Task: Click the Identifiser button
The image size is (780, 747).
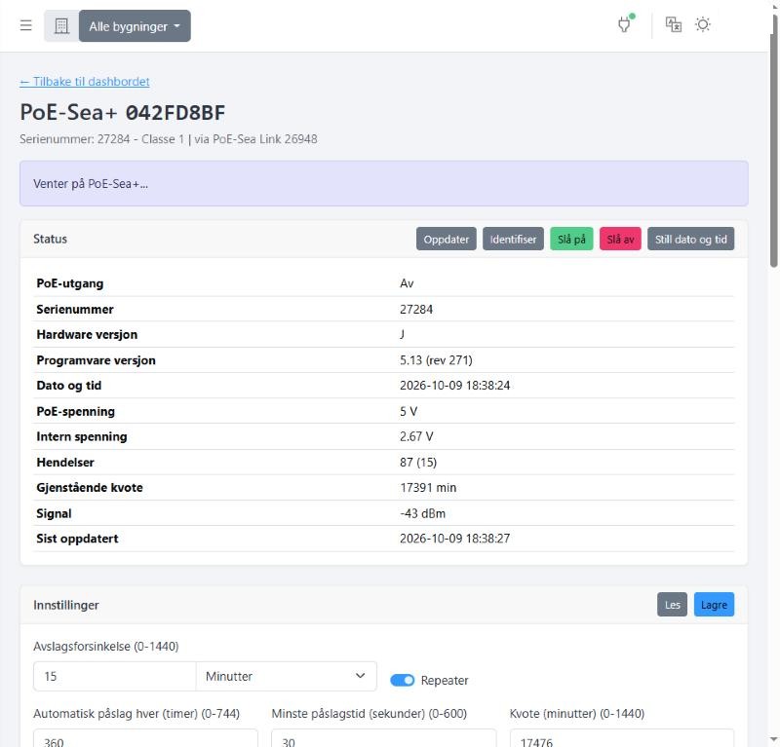Action: pos(513,239)
